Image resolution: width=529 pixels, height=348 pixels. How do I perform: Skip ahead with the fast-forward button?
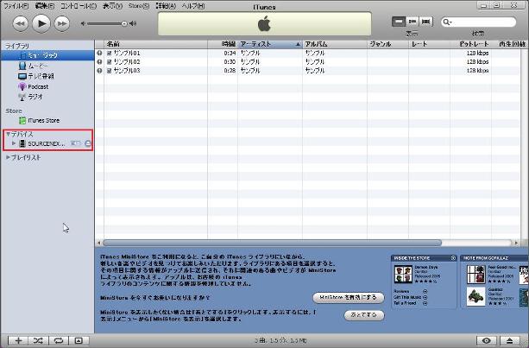[x=62, y=23]
